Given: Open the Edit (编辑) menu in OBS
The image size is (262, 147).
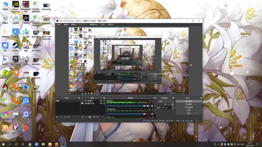Looking at the screenshot, I should pyautogui.click(x=66, y=24).
